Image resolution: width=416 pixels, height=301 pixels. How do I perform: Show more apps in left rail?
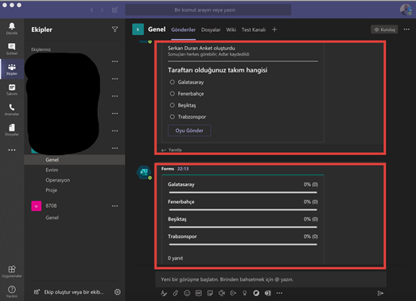point(12,150)
